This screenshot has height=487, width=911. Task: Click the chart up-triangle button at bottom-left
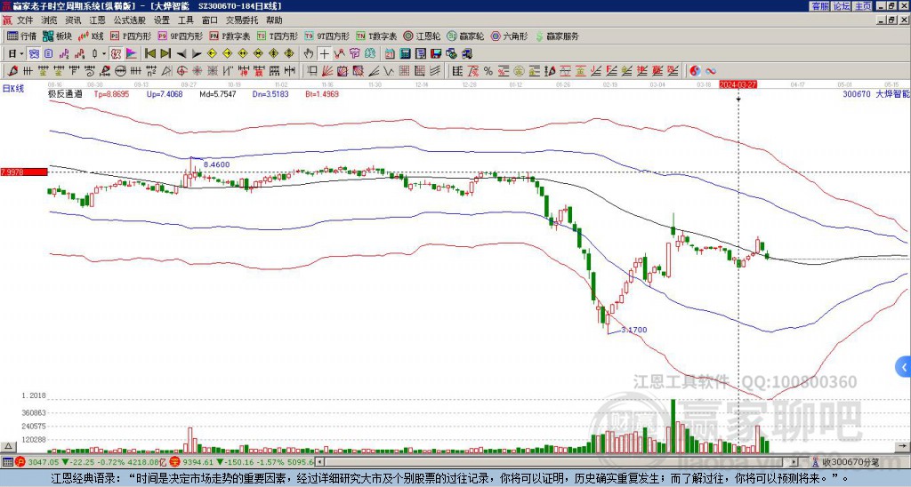[7, 446]
